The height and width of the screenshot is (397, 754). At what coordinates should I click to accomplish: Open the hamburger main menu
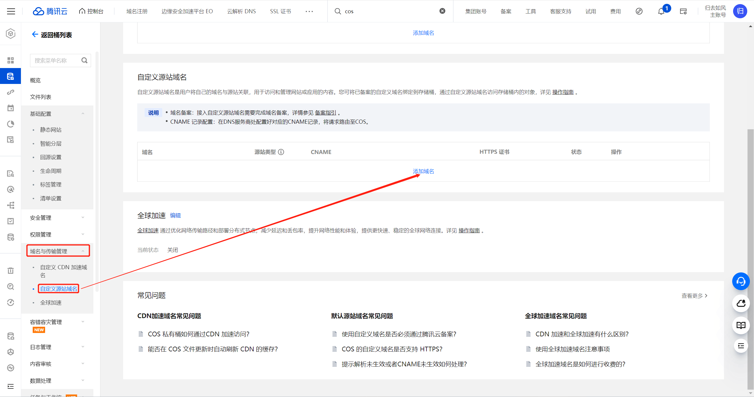pyautogui.click(x=11, y=11)
